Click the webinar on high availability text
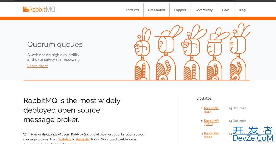 click(x=53, y=57)
